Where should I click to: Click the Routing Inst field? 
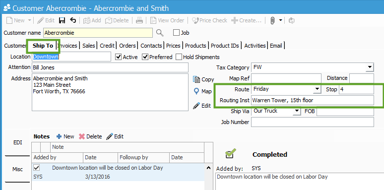pos(313,100)
